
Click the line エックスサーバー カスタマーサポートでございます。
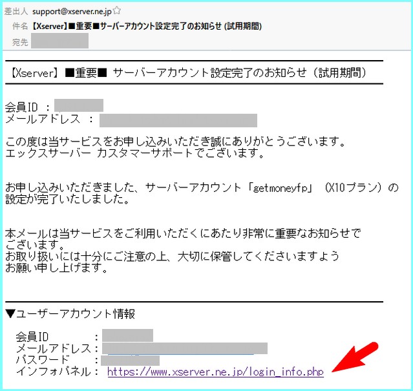click(x=134, y=153)
